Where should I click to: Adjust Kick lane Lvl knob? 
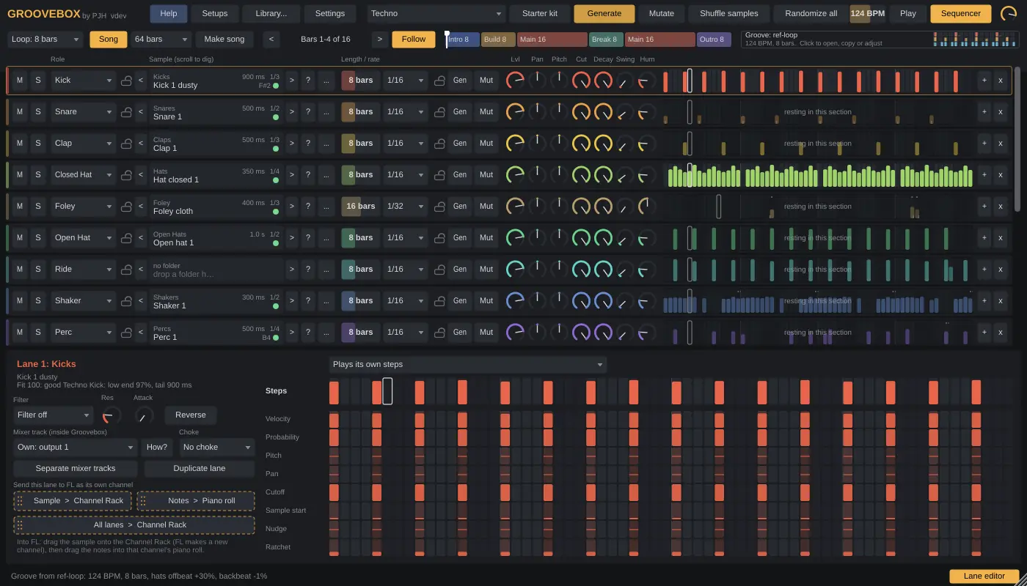pyautogui.click(x=516, y=81)
